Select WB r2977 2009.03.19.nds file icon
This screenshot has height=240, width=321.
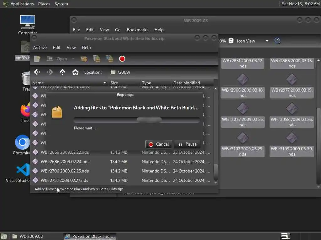[x=292, y=79]
